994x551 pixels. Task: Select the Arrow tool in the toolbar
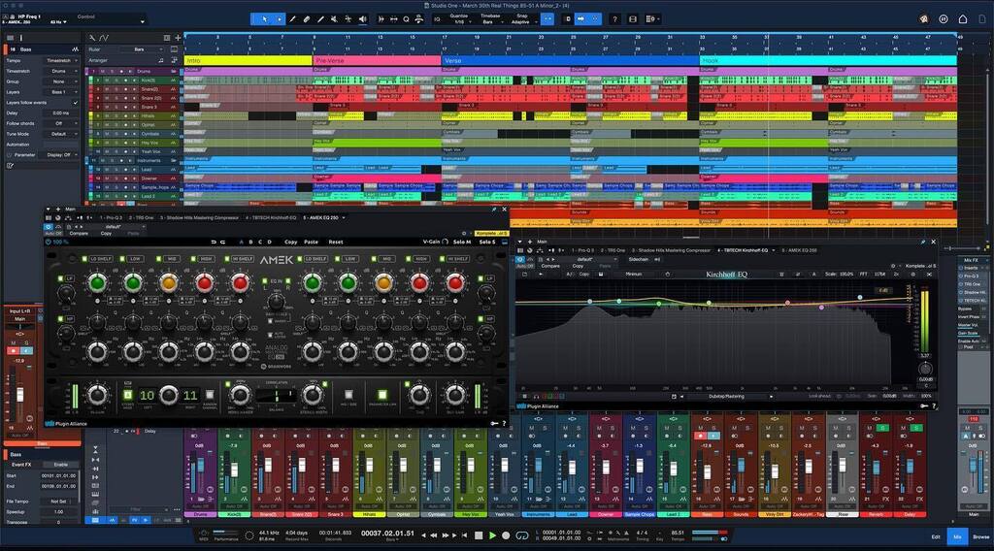coord(265,19)
